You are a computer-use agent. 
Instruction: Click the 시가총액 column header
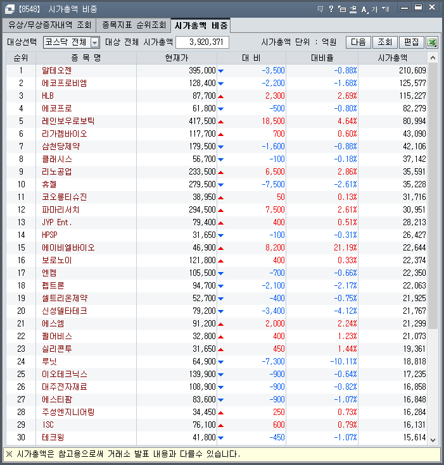[393, 58]
